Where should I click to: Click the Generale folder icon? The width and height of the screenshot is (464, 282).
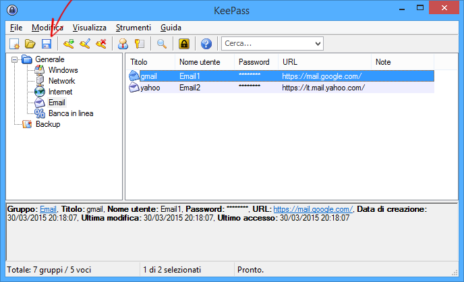coord(27,59)
